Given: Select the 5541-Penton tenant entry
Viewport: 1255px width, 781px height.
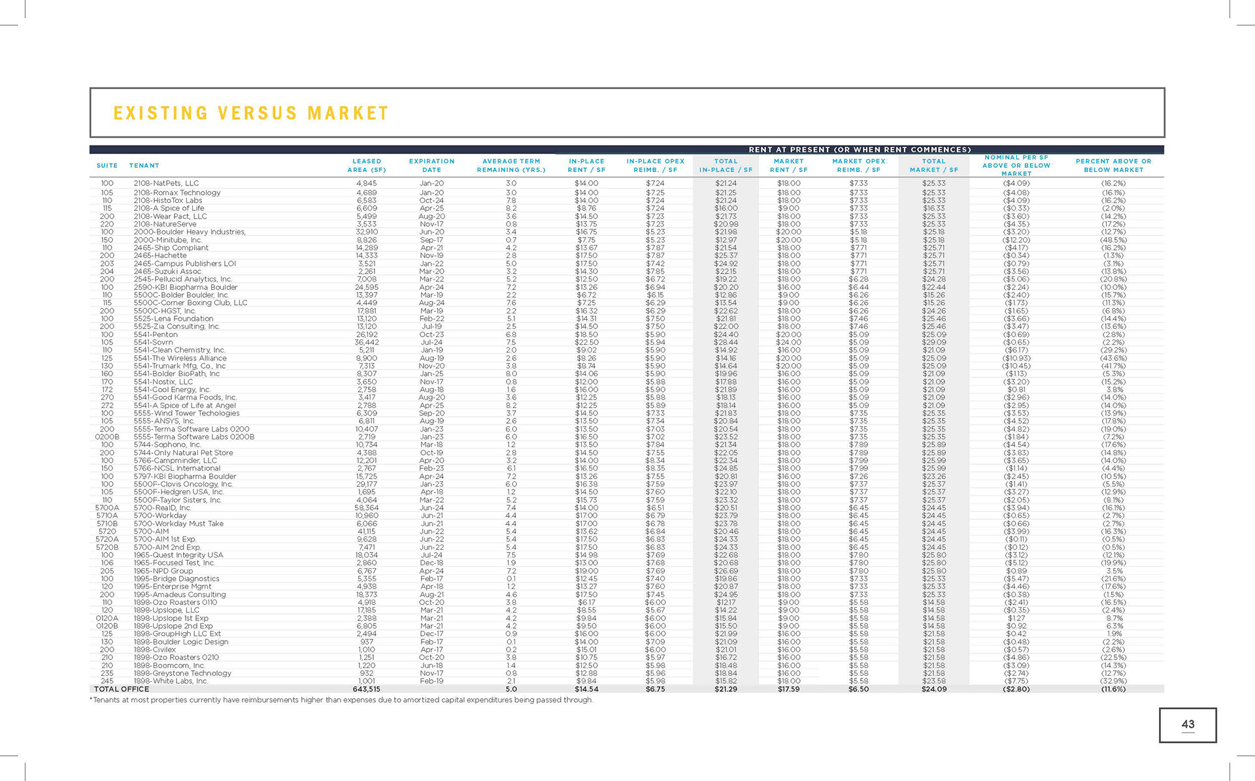Looking at the screenshot, I should (x=156, y=334).
